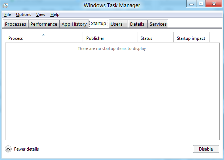Image resolution: width=224 pixels, height=160 pixels.
Task: Switch to the Performance tab
Action: click(x=44, y=24)
